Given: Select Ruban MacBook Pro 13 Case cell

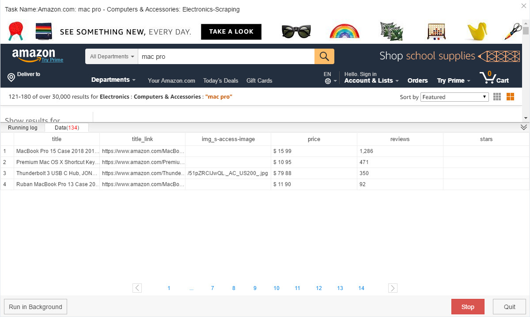Looking at the screenshot, I should pos(57,184).
